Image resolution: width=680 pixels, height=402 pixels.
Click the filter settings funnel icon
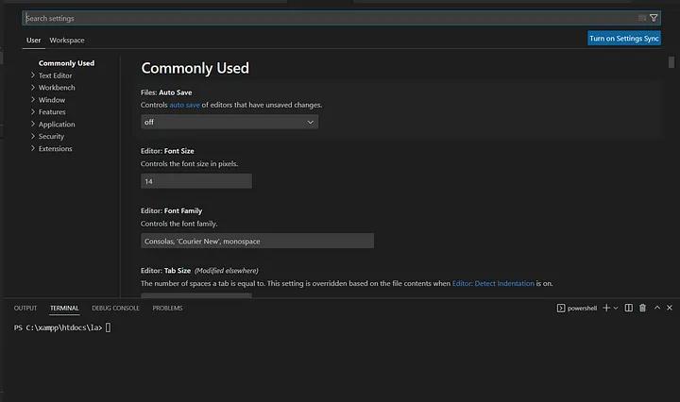(654, 18)
